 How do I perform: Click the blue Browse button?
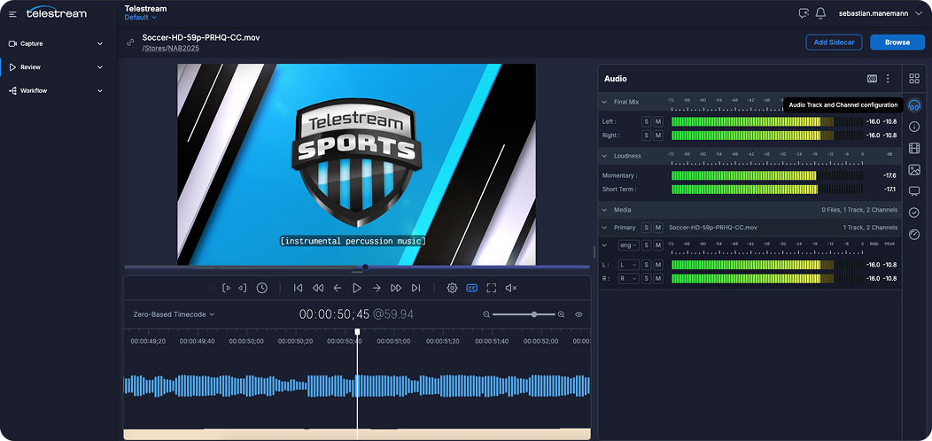click(x=897, y=43)
